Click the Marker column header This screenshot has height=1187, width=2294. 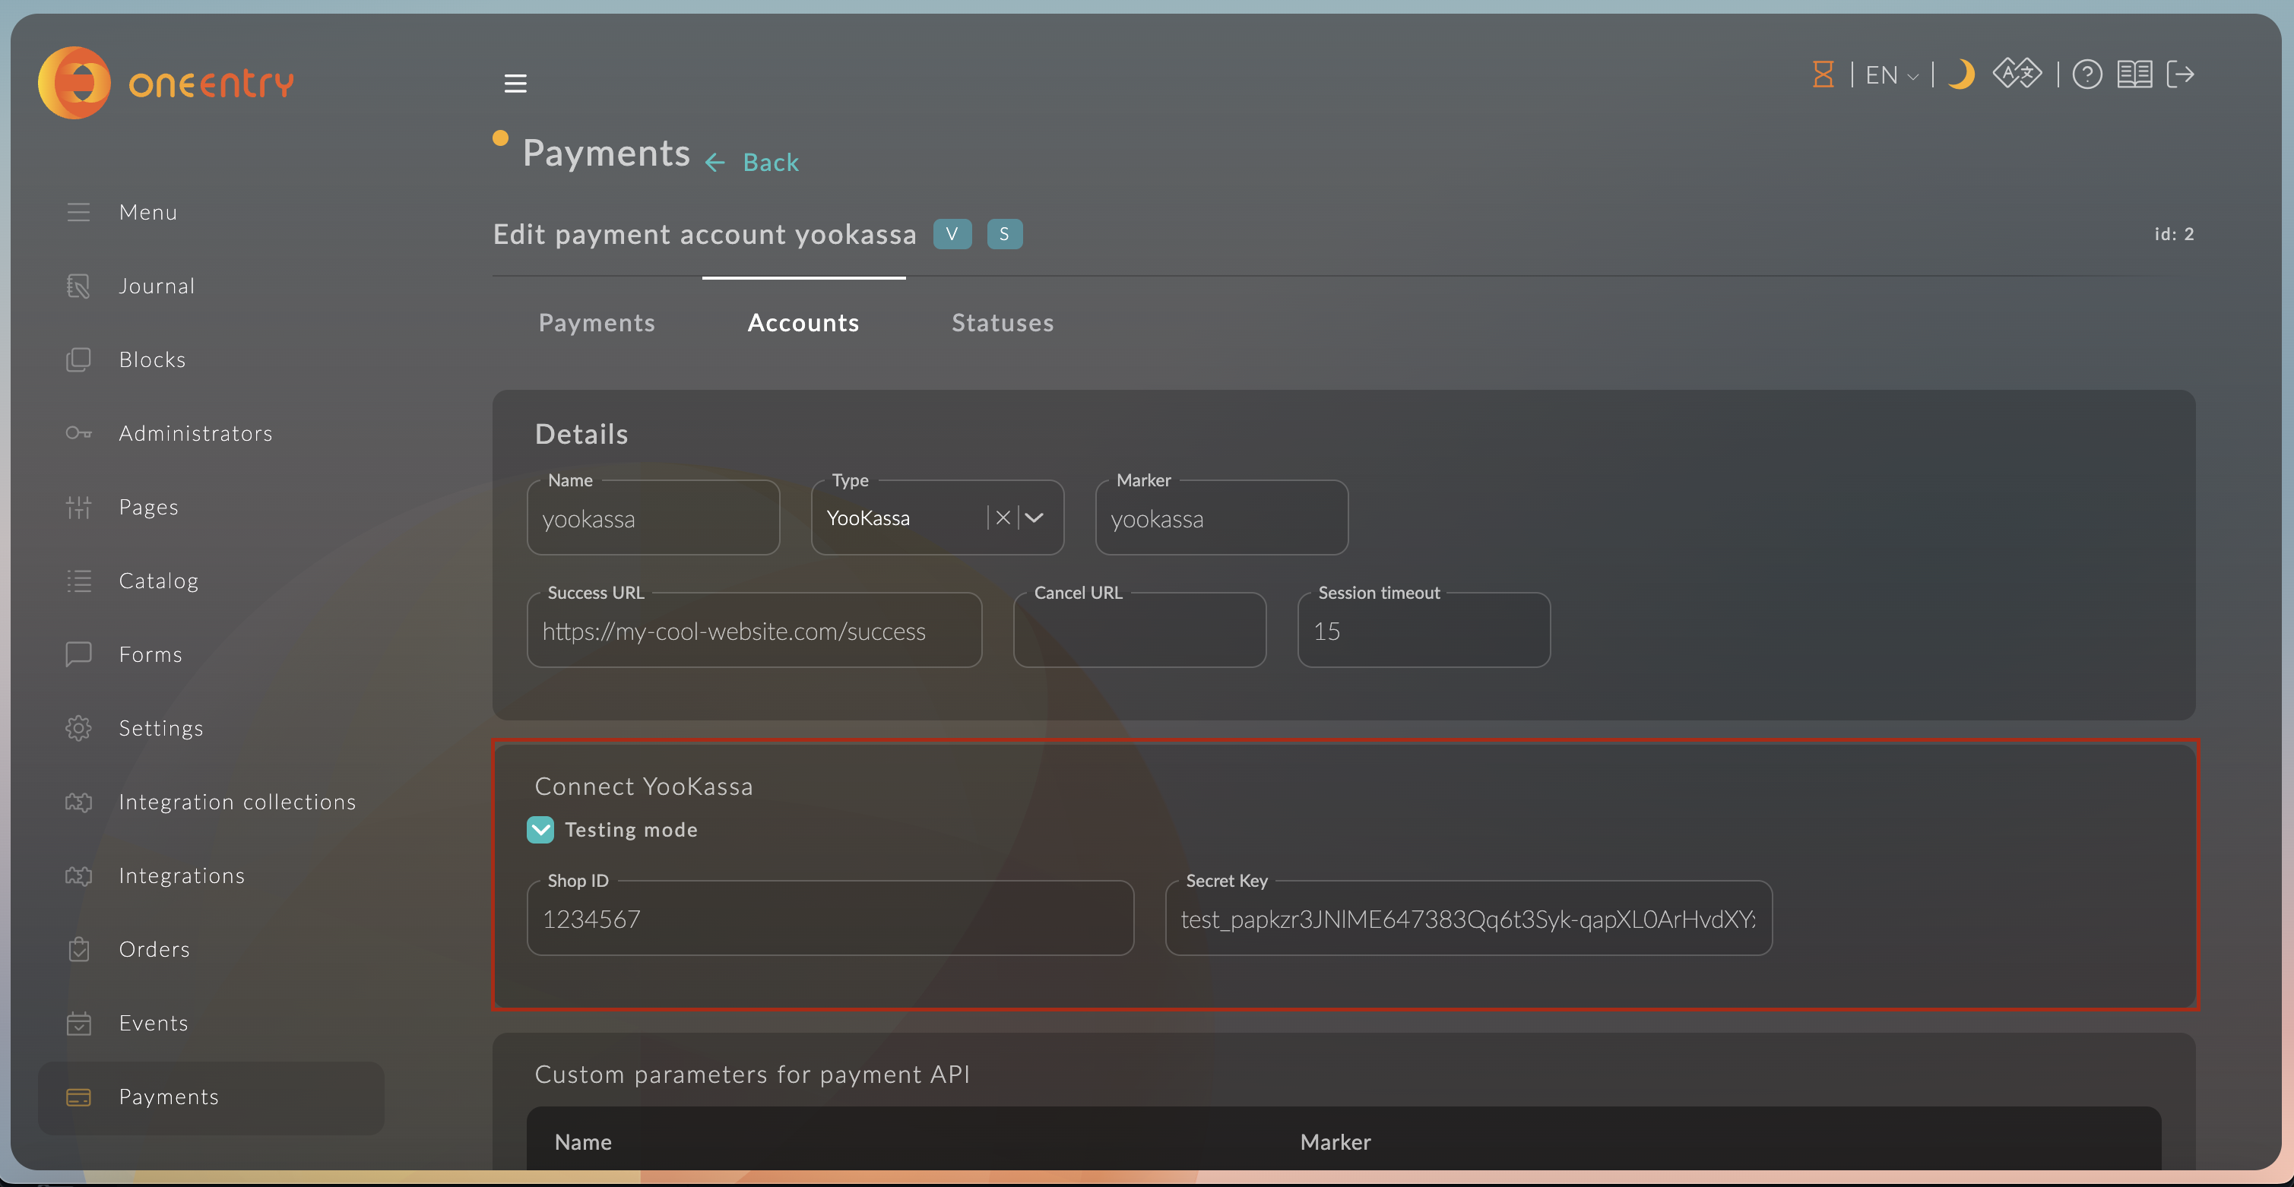pyautogui.click(x=1335, y=1141)
